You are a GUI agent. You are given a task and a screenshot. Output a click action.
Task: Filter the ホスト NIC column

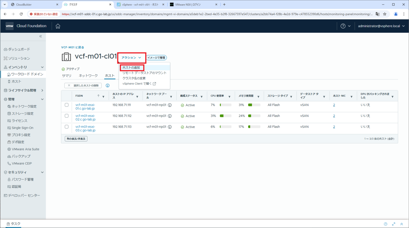pos(351,96)
